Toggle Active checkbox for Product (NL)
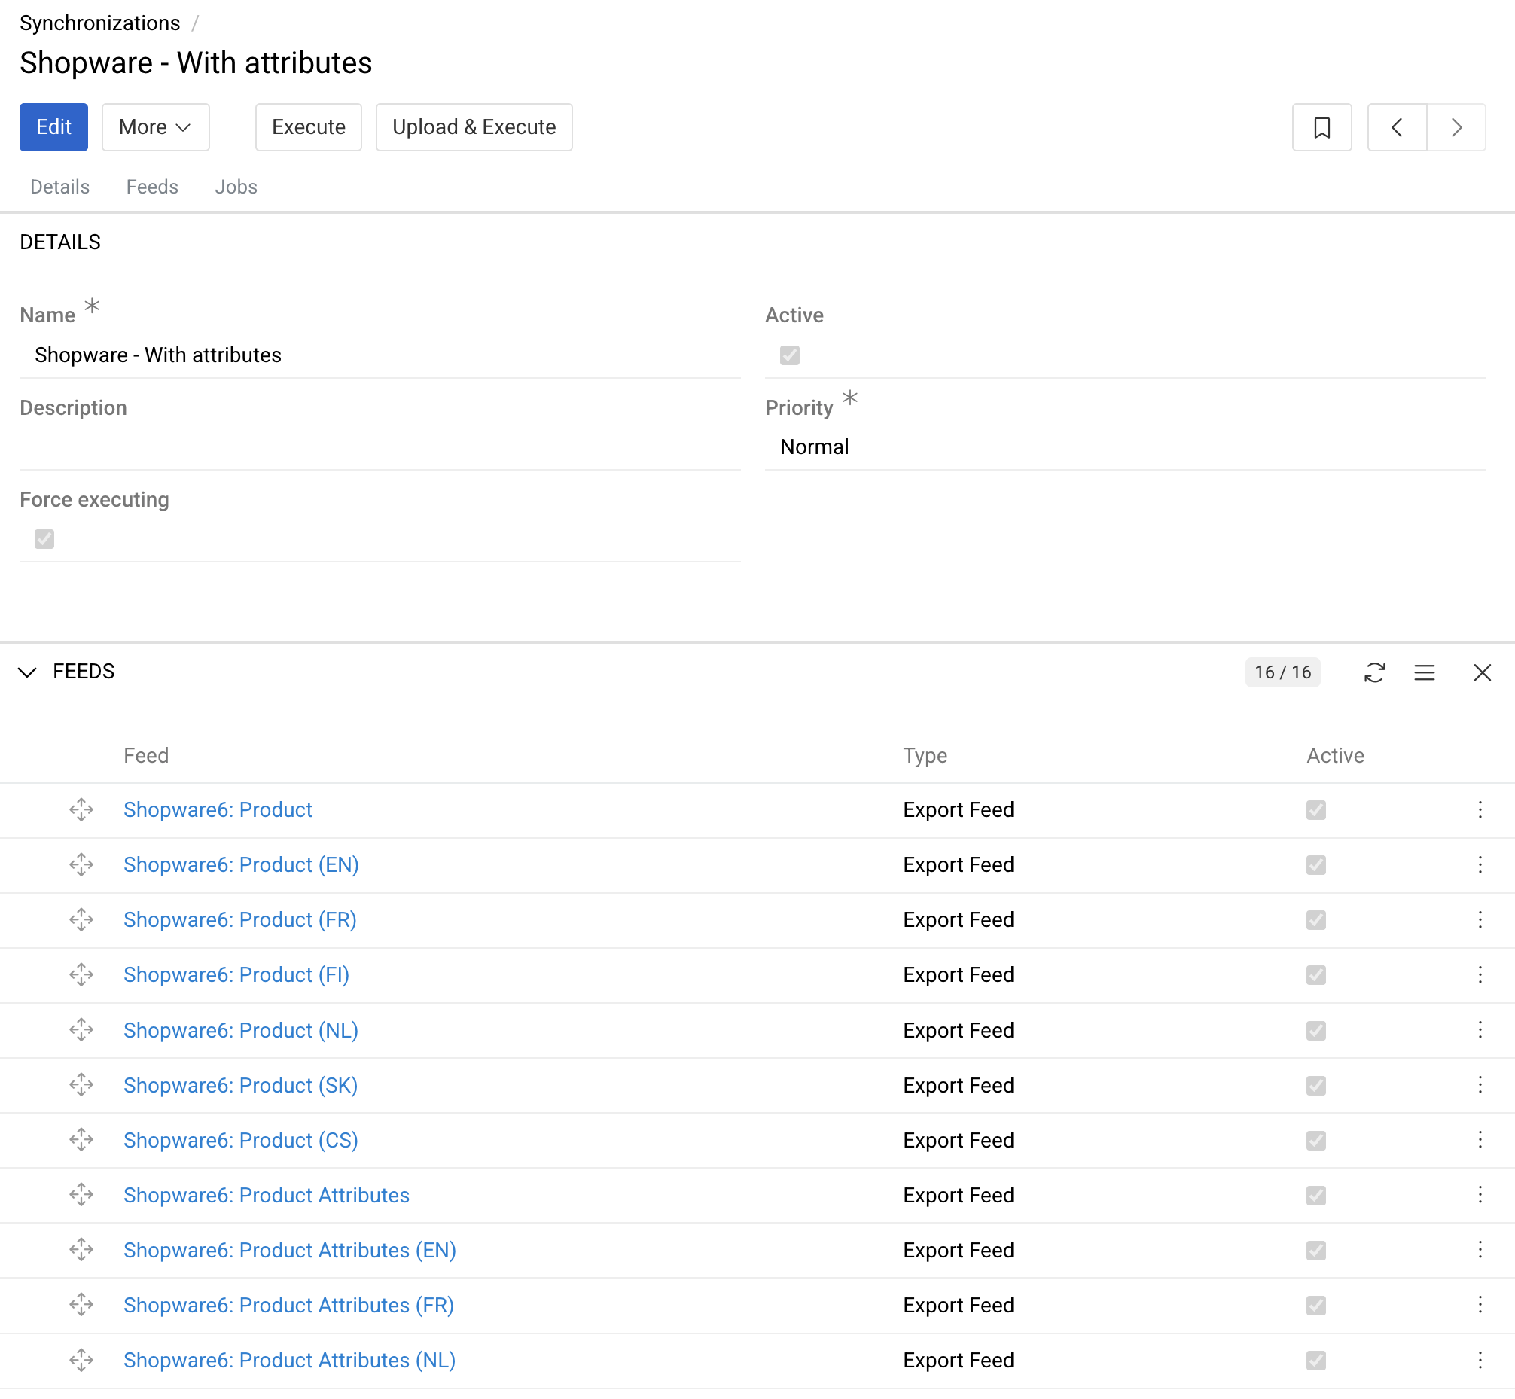1515x1399 pixels. (1316, 1030)
